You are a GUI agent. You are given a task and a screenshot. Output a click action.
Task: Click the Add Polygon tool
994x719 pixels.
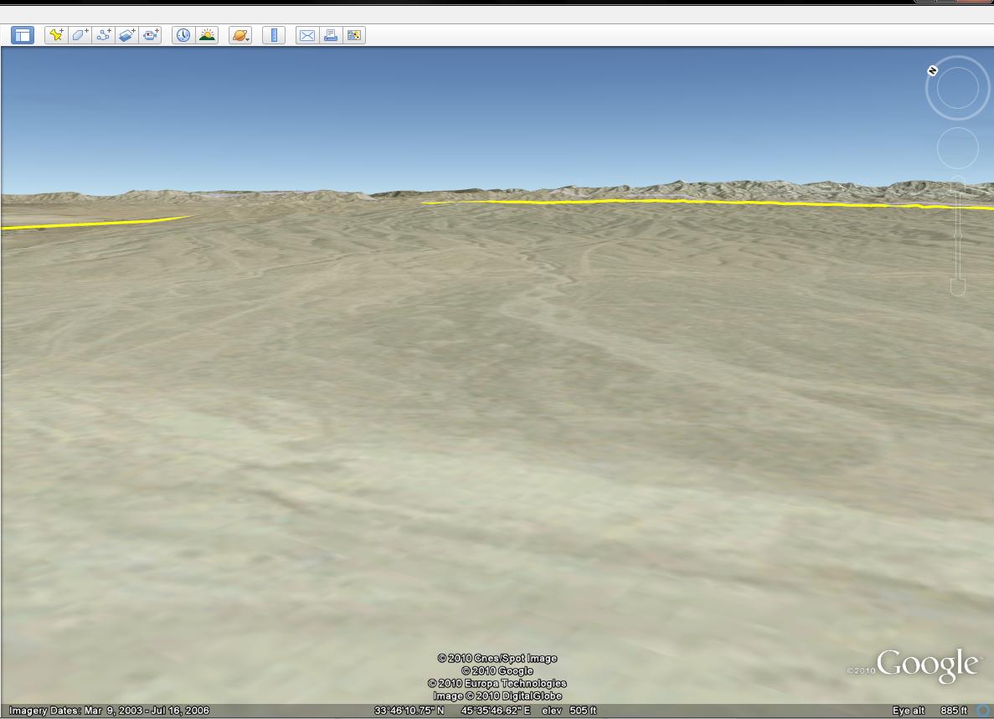coord(80,35)
